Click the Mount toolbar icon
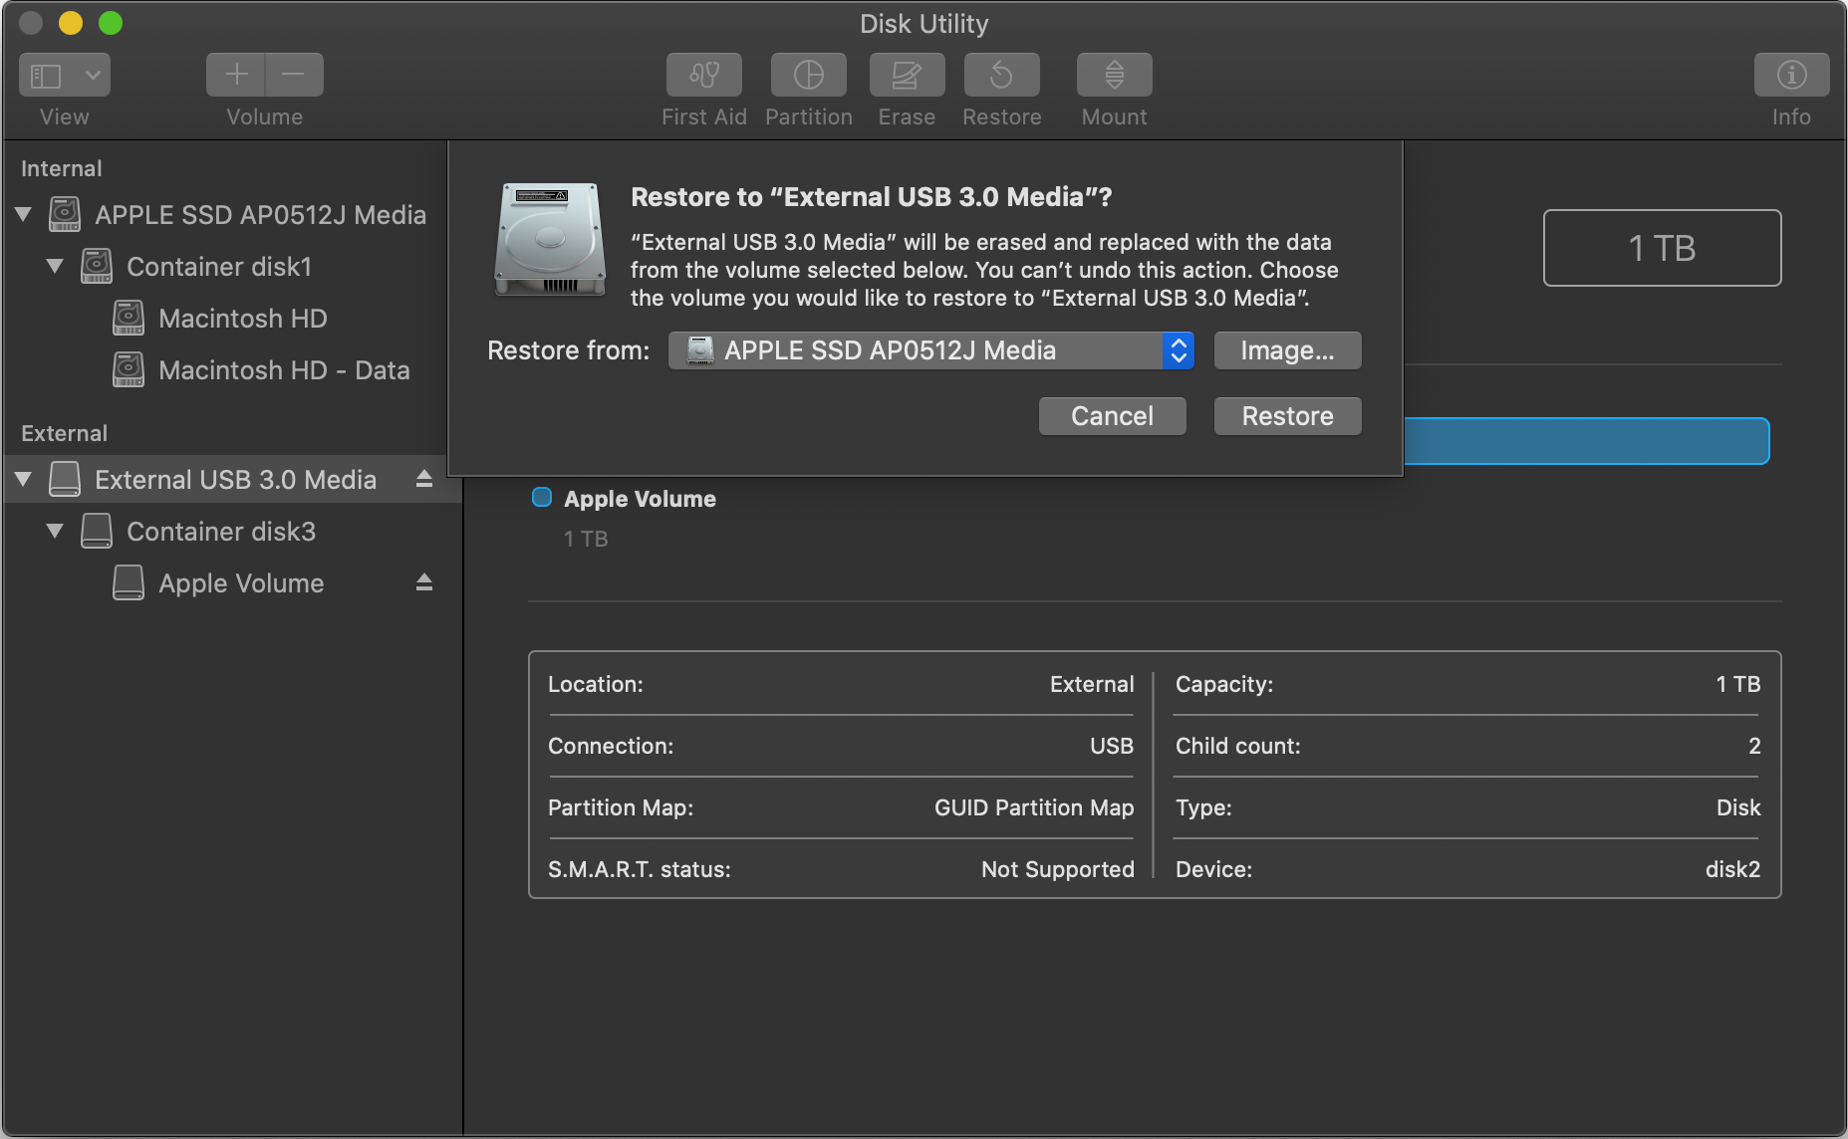 [x=1114, y=76]
